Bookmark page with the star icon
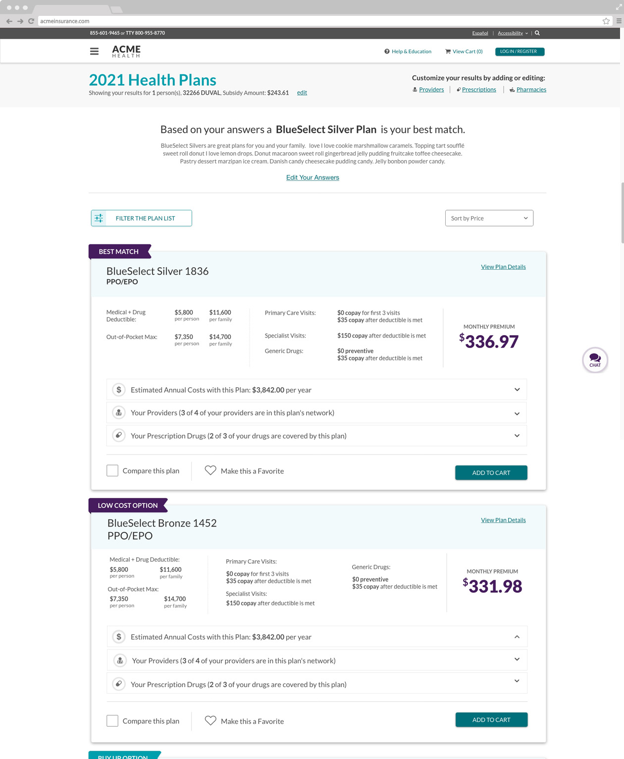Viewport: 624px width, 759px height. coord(606,21)
